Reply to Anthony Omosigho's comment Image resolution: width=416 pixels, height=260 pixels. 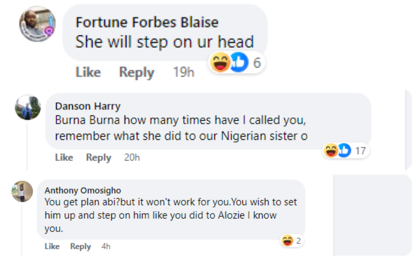(x=80, y=246)
